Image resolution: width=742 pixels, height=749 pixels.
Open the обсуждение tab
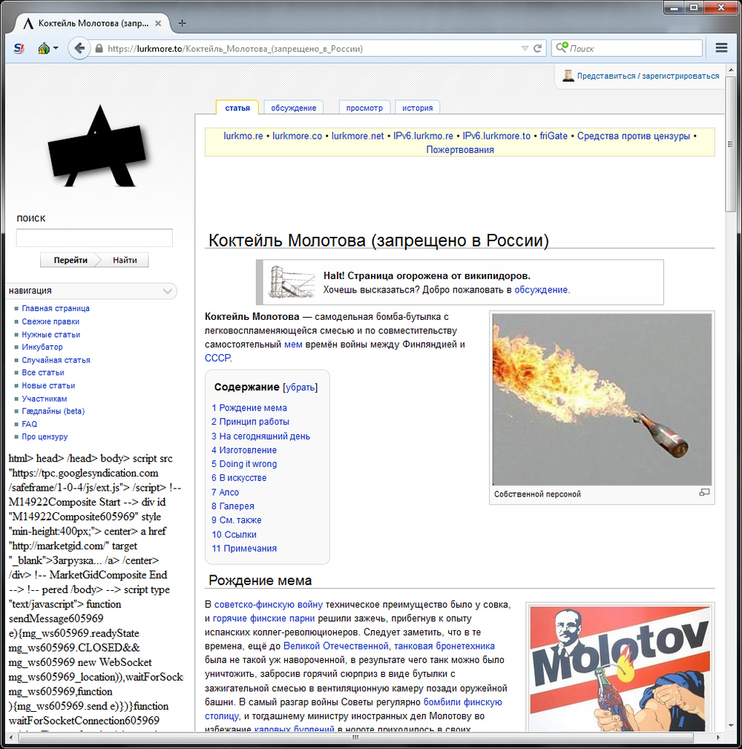[x=294, y=108]
